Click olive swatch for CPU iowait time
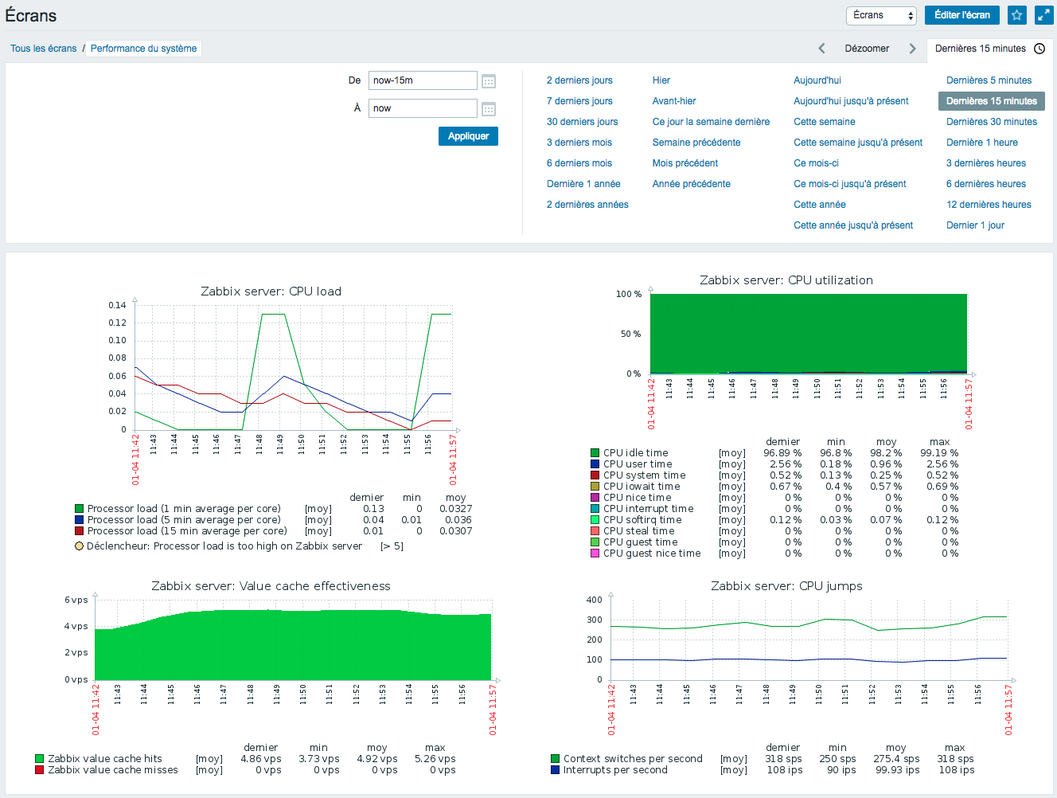 pos(595,487)
